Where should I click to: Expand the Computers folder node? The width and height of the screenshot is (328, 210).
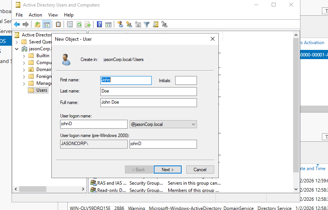[24, 63]
